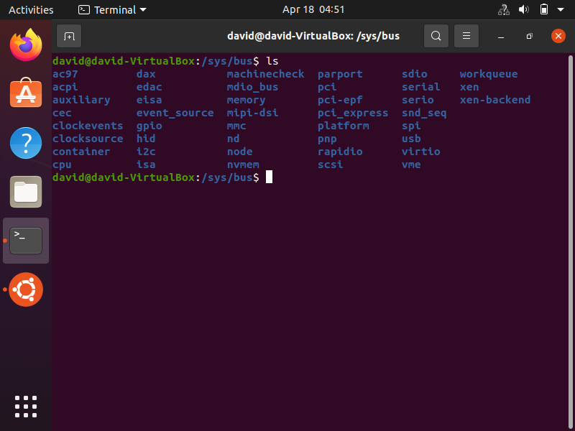Expand the Terminal app menu

point(112,10)
